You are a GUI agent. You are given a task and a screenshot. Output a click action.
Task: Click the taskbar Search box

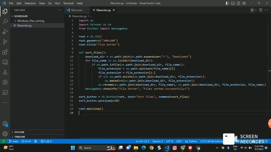(x=97, y=148)
